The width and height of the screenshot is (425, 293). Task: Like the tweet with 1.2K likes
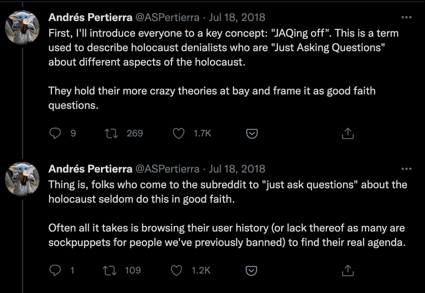177,271
